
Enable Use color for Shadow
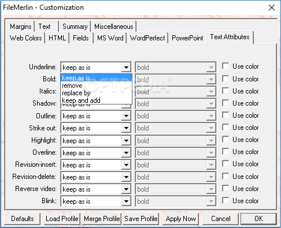click(x=225, y=103)
